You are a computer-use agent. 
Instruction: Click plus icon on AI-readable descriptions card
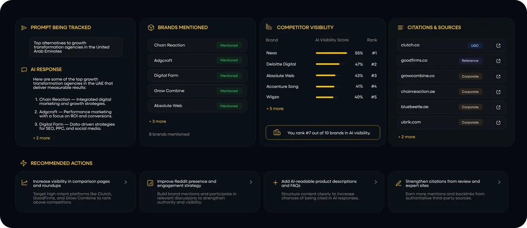click(x=275, y=182)
